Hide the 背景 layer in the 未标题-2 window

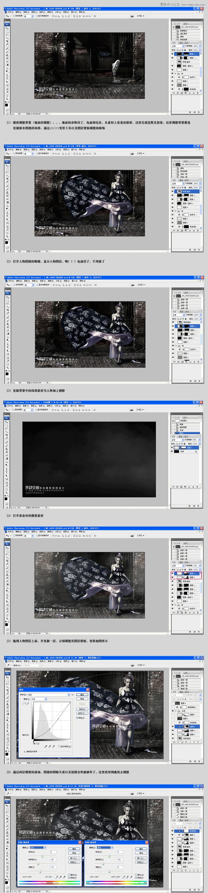(x=172, y=452)
